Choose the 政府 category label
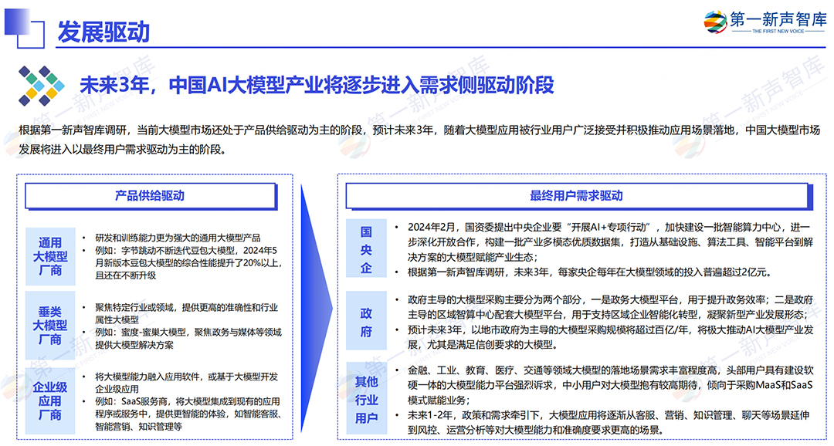The height and width of the screenshot is (446, 834). [x=366, y=321]
